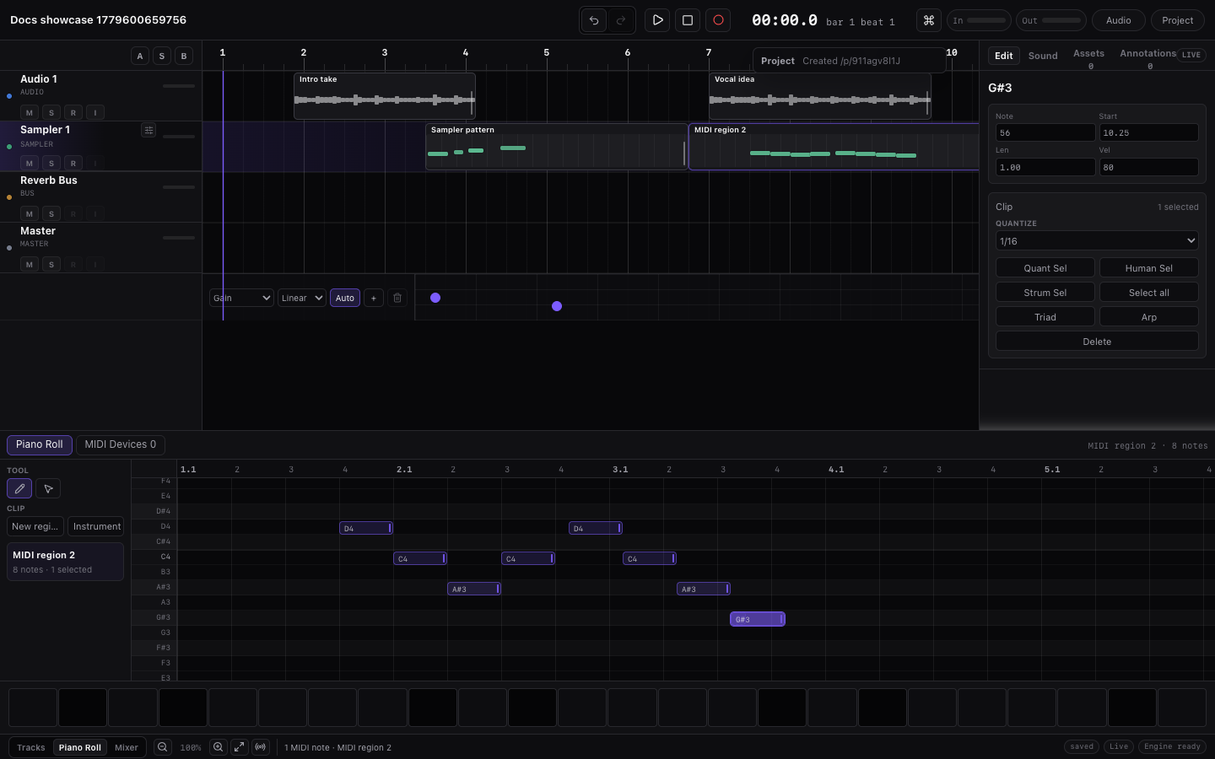Click the Arp button
The width and height of the screenshot is (1215, 759).
point(1149,317)
